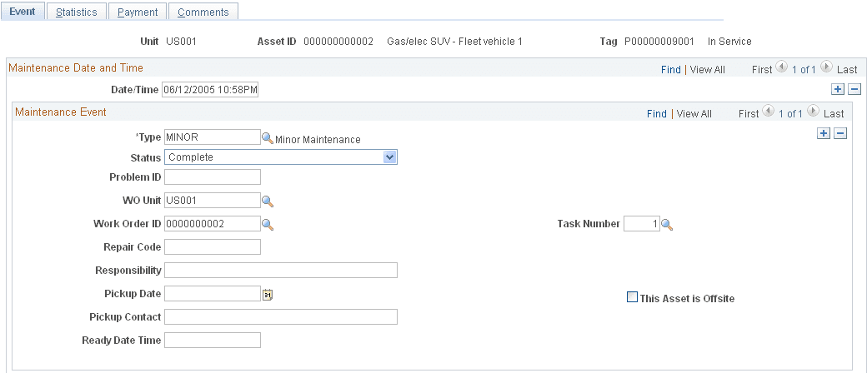Open the Comments tab
Viewport: 867px width, 373px height.
pyautogui.click(x=203, y=12)
